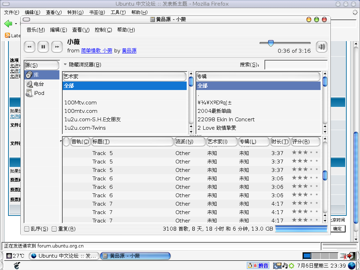This screenshot has width=360, height=270.
Task: Open the 文件(F) menu in Firefox
Action: coord(12,12)
